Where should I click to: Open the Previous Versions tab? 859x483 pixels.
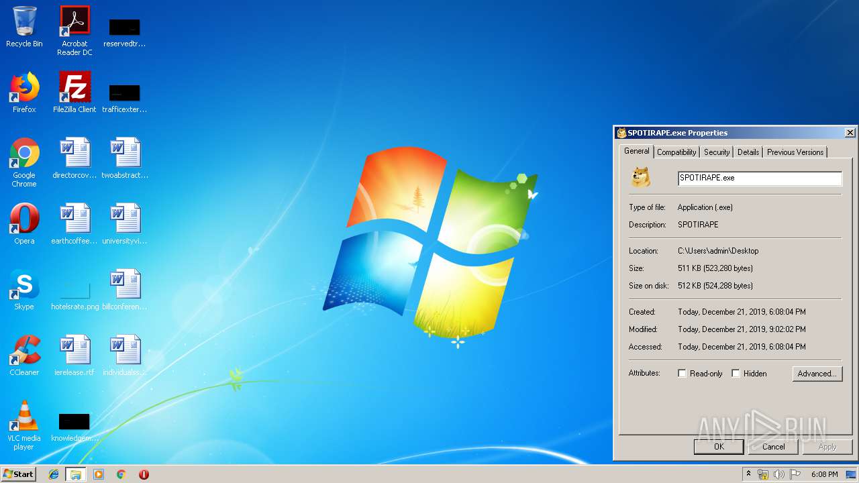pyautogui.click(x=795, y=152)
